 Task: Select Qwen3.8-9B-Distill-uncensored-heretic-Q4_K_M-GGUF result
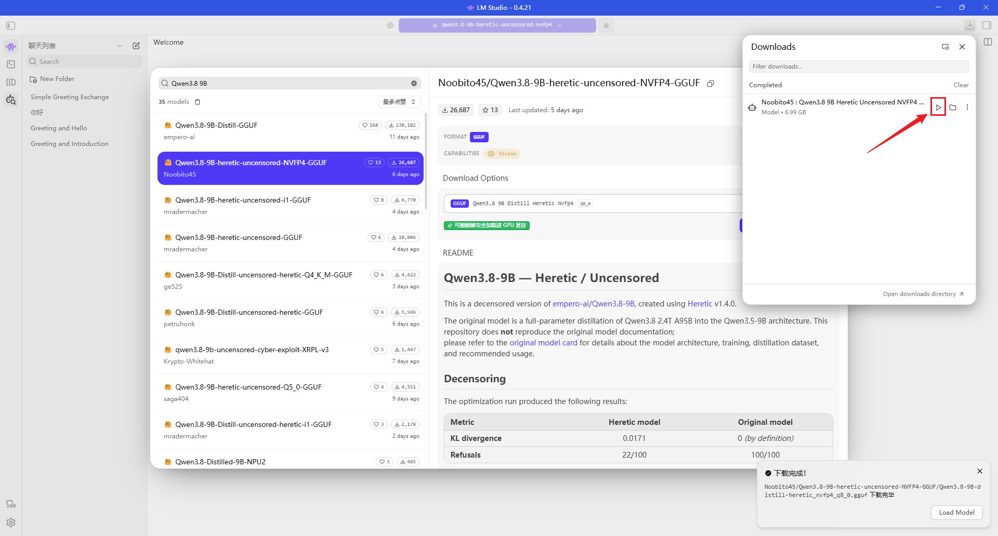tap(291, 280)
